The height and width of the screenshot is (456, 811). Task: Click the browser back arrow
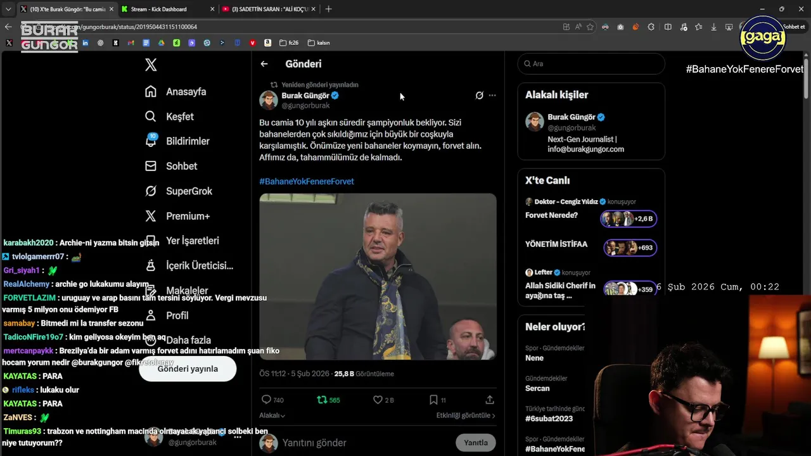(8, 27)
